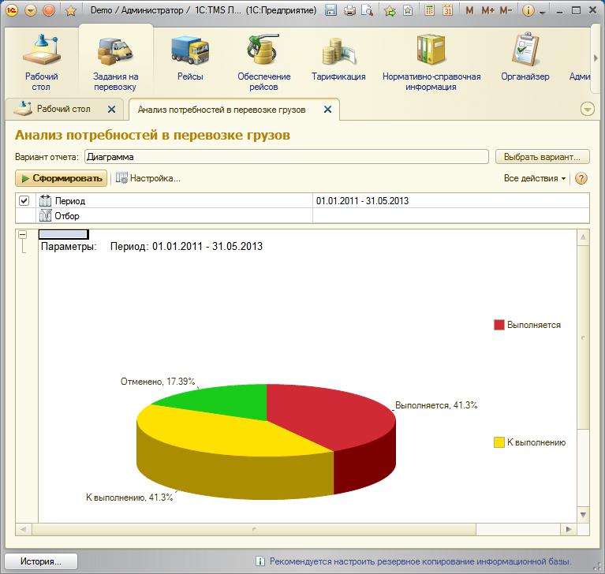Screen dimensions: 605x574
Task: Open the Рейсы truck section
Action: (190, 60)
